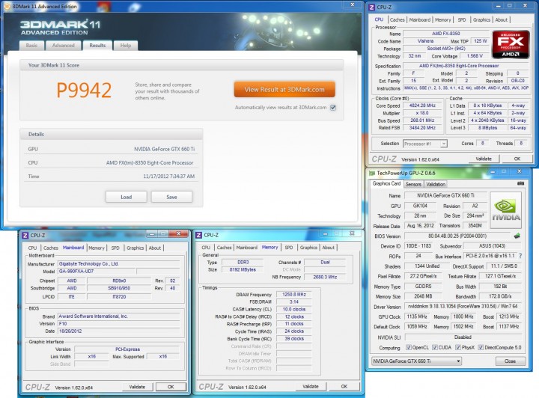Open the Results tab in 3DMark 11
Viewport: 539px width, 398px height.
97,46
